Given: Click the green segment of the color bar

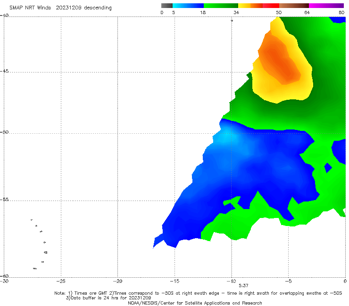Looking at the screenshot, I should [x=221, y=6].
